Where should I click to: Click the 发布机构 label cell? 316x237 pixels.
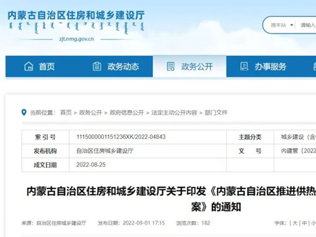[46, 151]
